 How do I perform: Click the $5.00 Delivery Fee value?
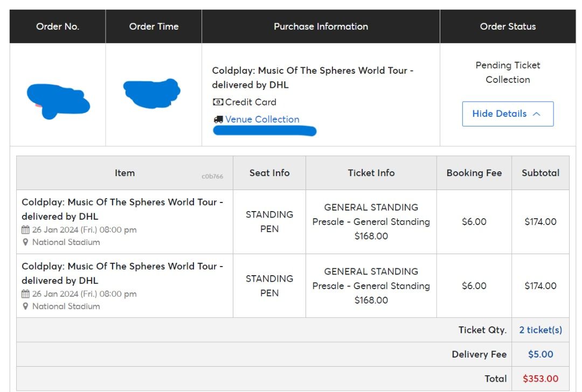(x=540, y=354)
